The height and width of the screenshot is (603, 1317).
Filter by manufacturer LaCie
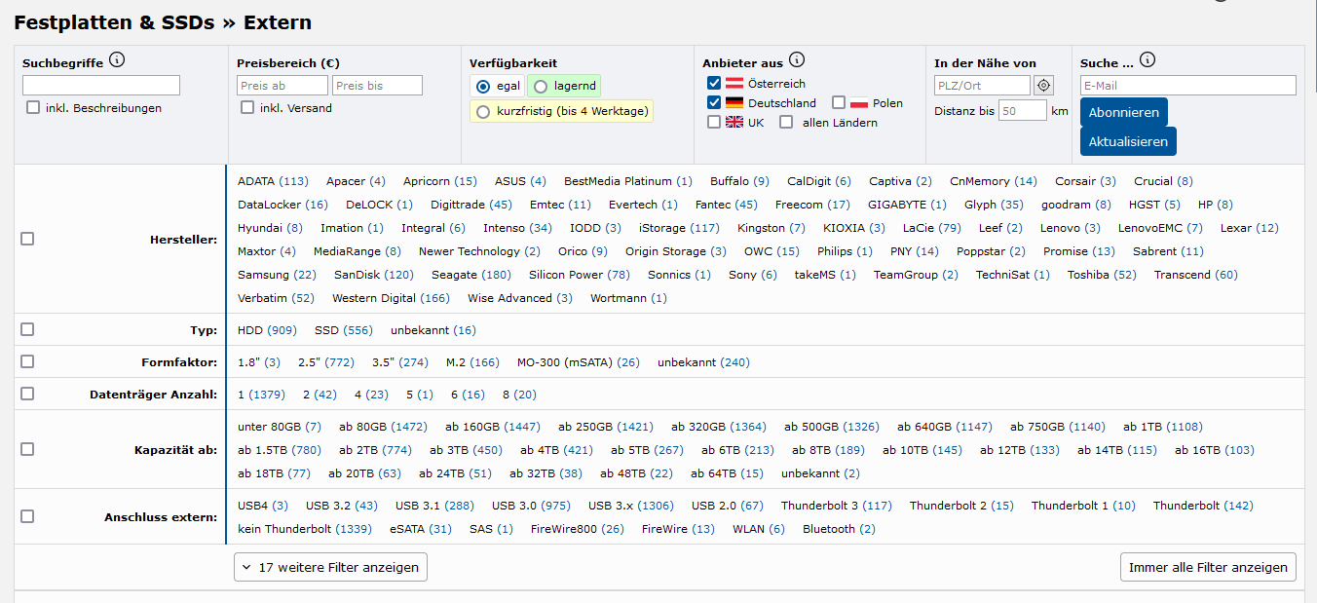[932, 228]
